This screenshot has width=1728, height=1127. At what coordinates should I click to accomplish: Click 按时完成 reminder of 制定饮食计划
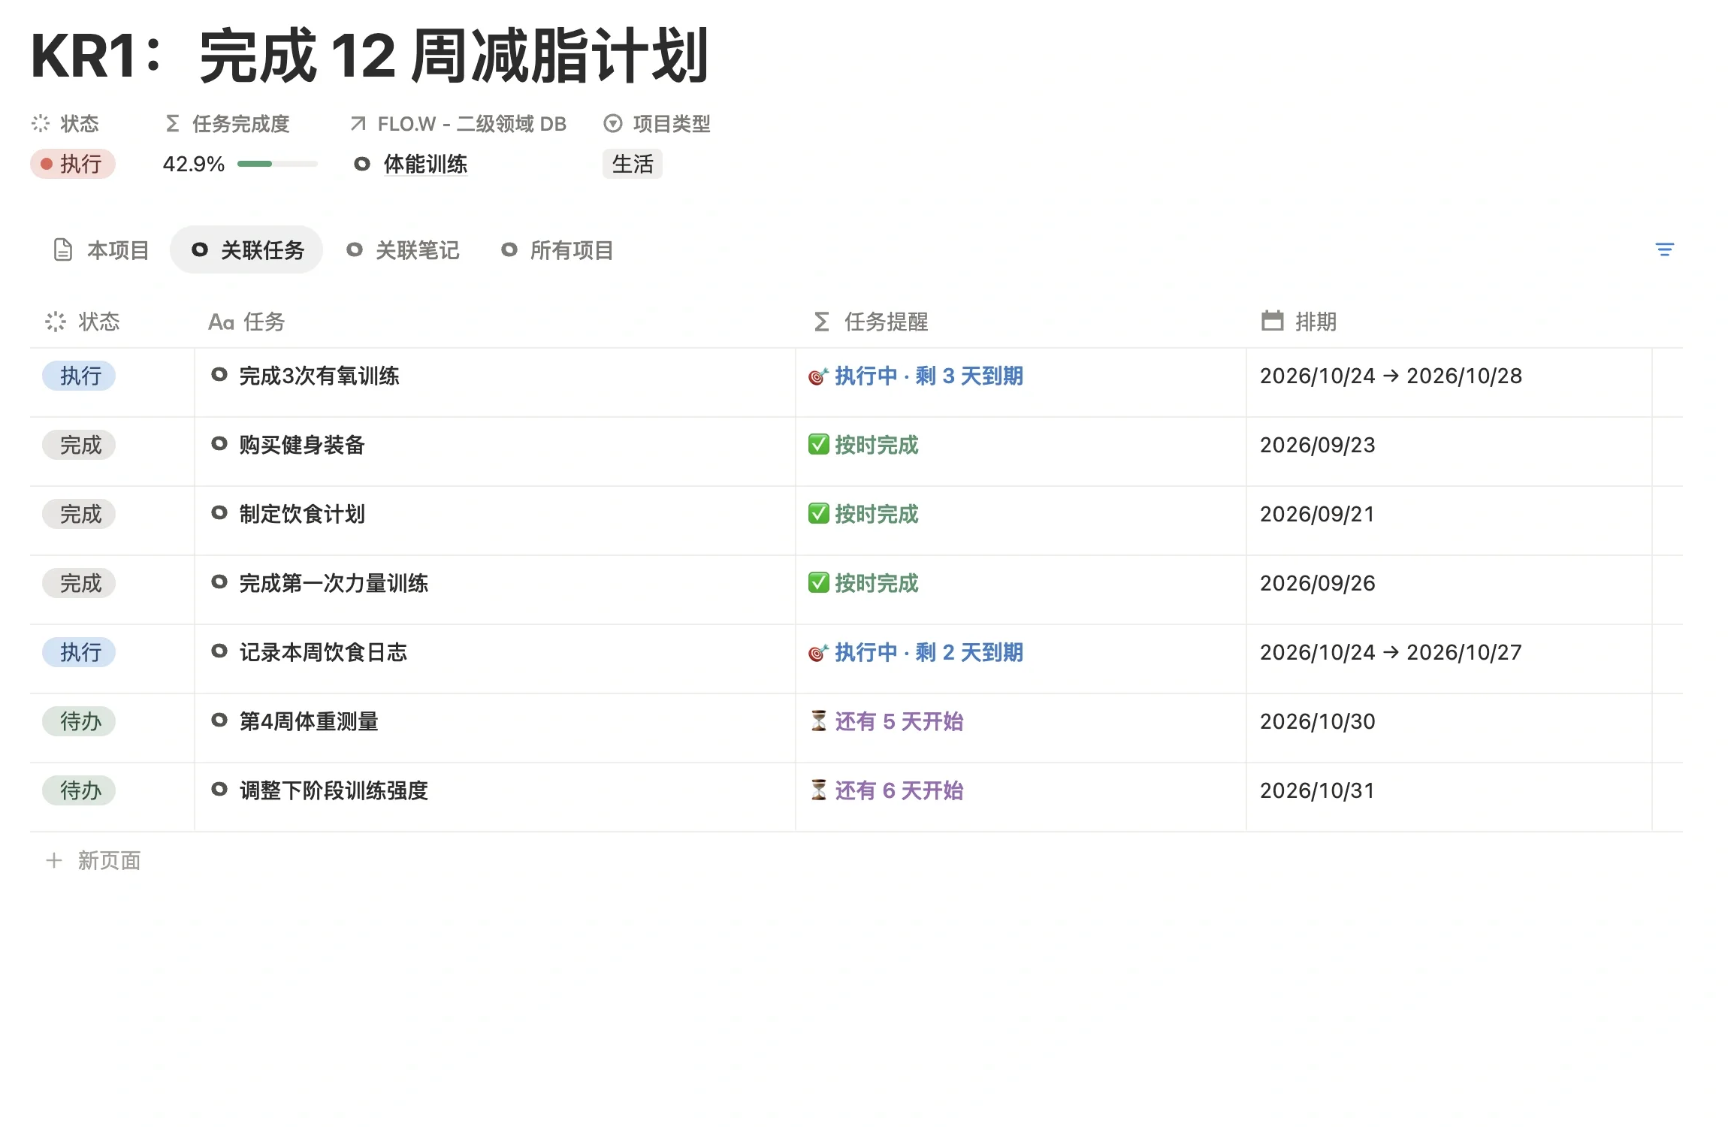[863, 514]
